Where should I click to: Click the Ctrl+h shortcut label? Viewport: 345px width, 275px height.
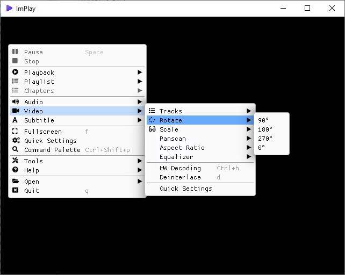tap(228, 168)
